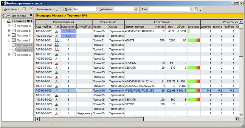Click the green refresh icon beside the edit icon
This screenshot has height=128, width=245.
coord(31,9)
